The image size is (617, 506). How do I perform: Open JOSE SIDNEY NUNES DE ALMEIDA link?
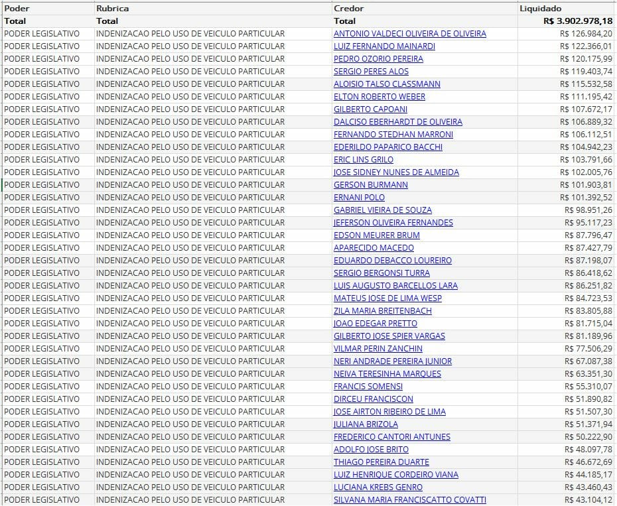coord(396,172)
